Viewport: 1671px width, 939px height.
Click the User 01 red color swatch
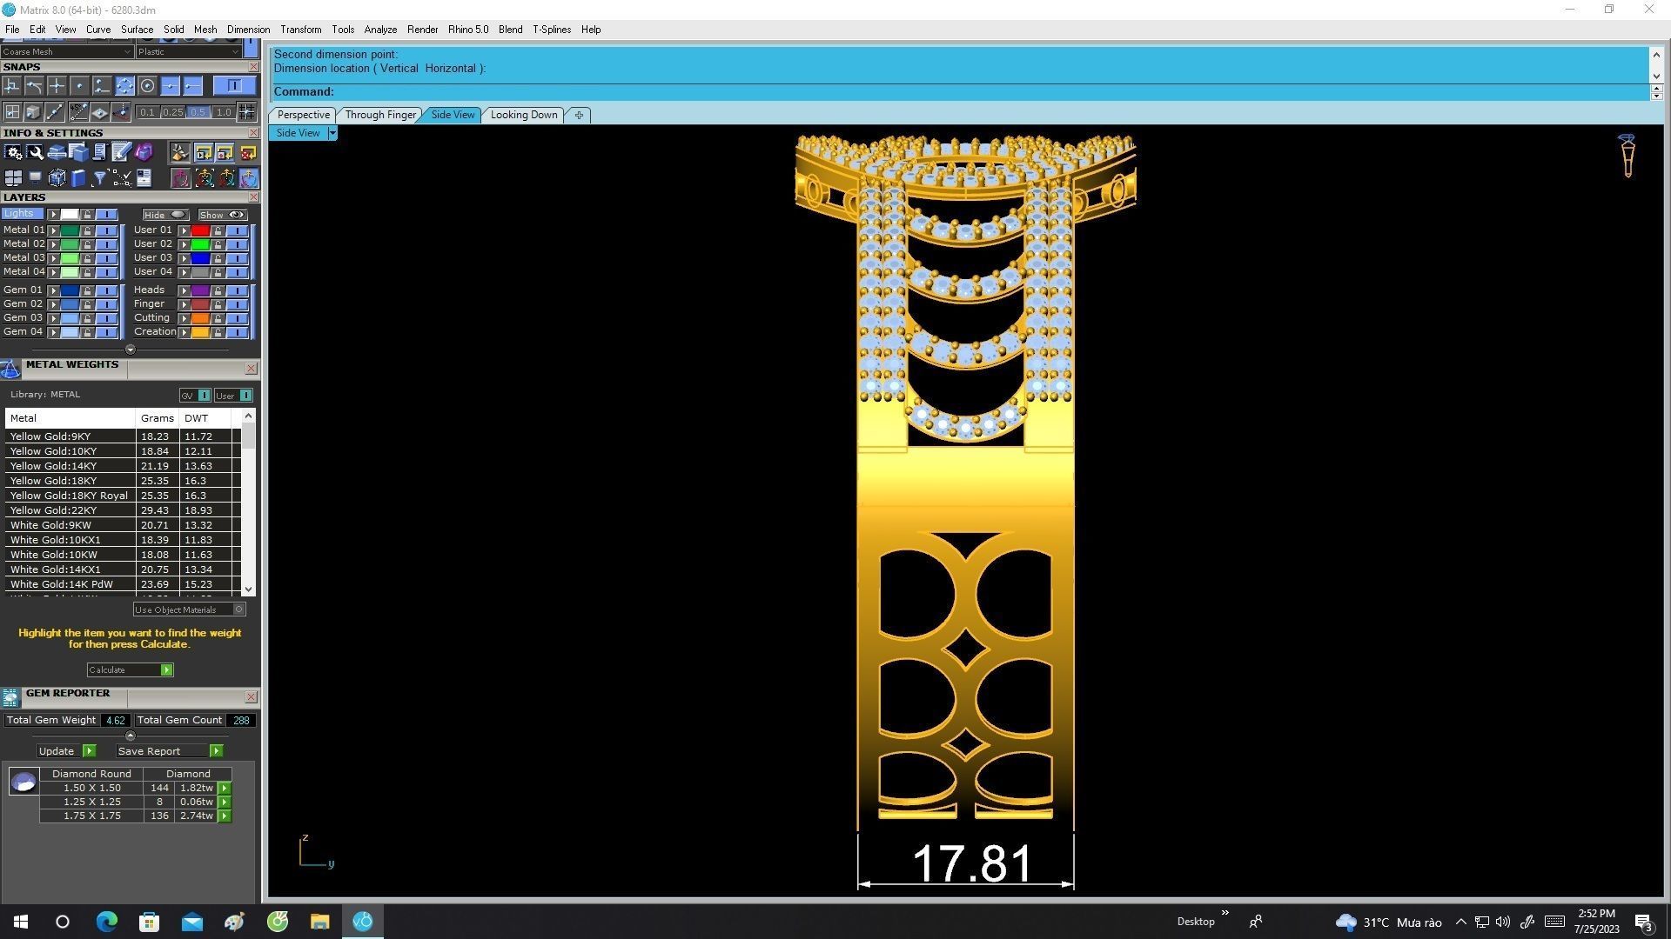tap(199, 230)
